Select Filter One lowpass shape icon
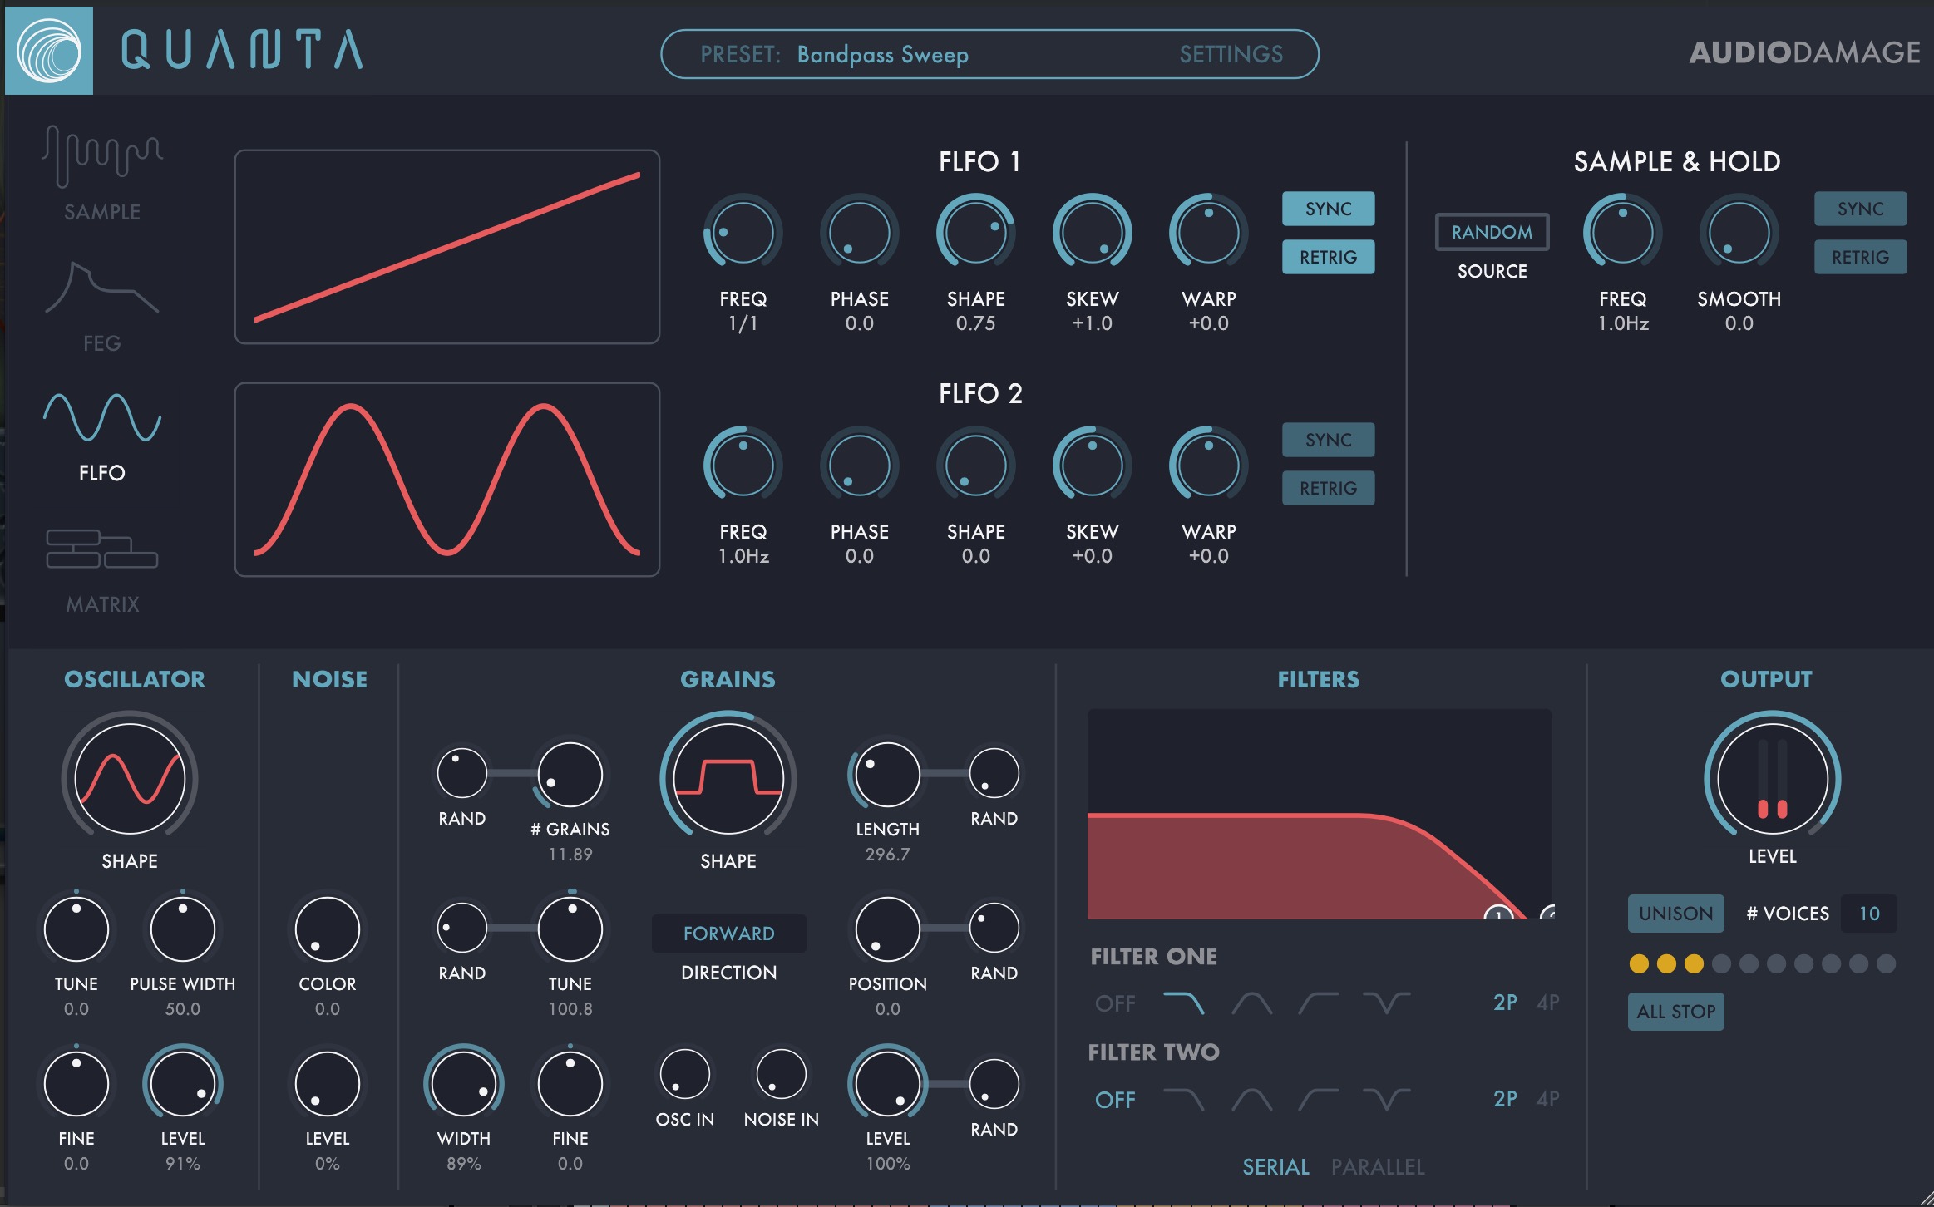 click(x=1183, y=1003)
